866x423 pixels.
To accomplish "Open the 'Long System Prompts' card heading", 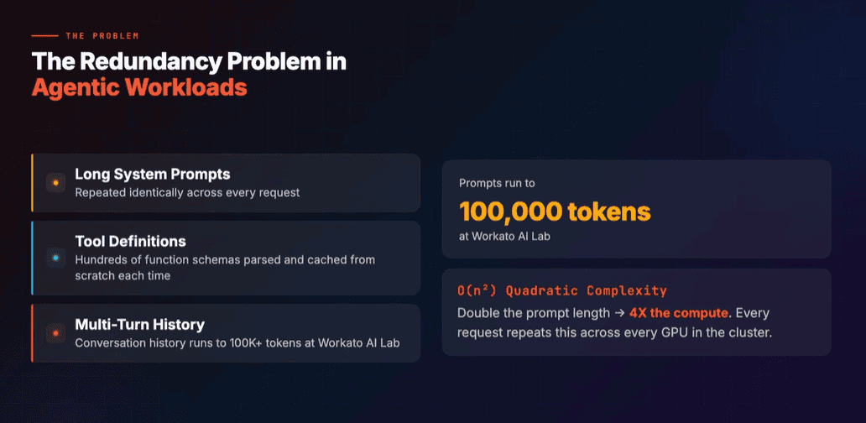I will click(x=153, y=174).
